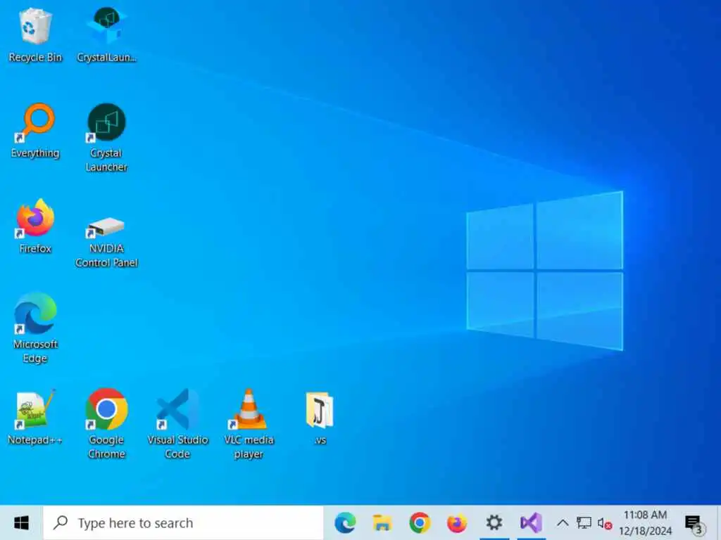Open Microsoft Edge from the taskbar
Image resolution: width=721 pixels, height=540 pixels.
(345, 522)
